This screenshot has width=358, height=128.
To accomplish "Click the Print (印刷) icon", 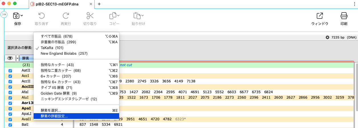I will coord(344,16).
